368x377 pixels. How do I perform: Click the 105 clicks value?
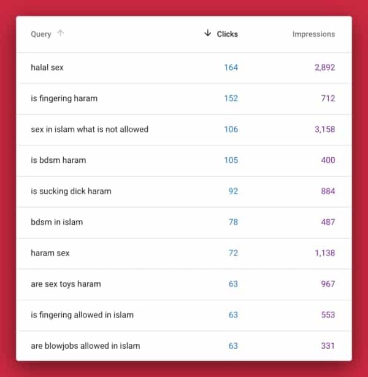(x=231, y=160)
